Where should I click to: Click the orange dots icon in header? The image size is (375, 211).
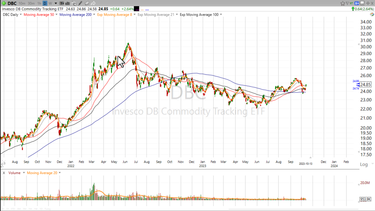142,10
